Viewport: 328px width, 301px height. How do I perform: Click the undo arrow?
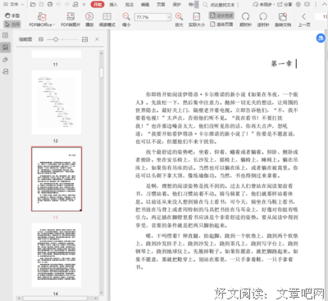(58, 4)
